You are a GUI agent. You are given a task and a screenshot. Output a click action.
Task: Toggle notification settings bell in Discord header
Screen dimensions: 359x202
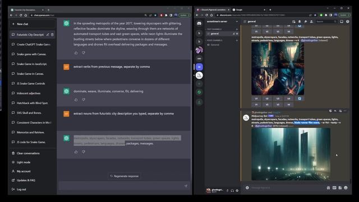coord(300,21)
